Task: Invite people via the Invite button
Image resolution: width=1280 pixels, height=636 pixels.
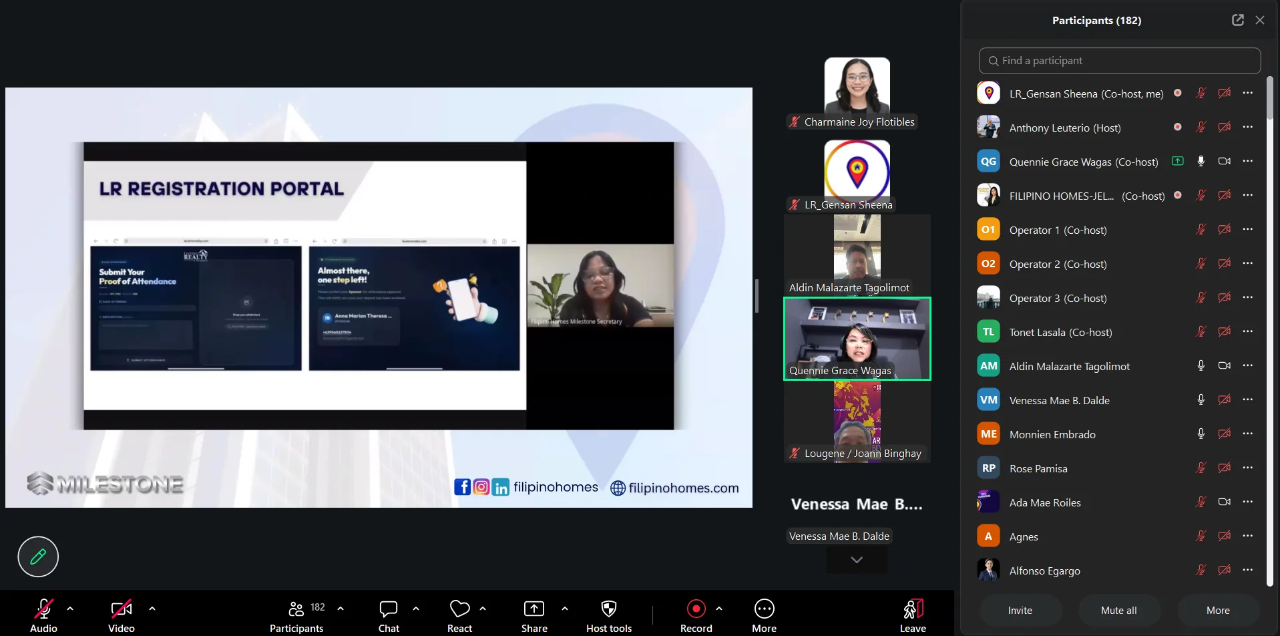Action: click(x=1020, y=611)
